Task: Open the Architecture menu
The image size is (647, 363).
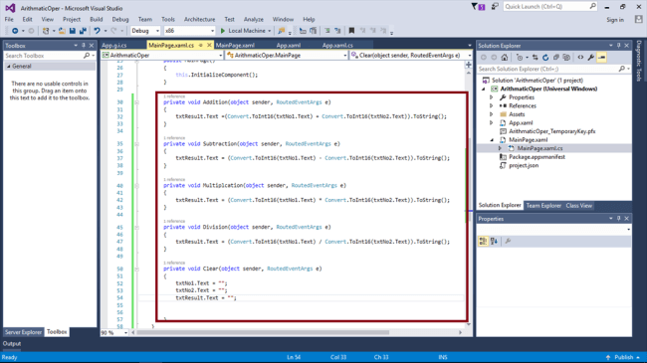Action: pos(200,19)
